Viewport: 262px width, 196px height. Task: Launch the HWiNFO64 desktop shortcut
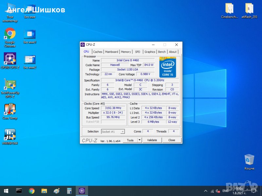click(10, 134)
